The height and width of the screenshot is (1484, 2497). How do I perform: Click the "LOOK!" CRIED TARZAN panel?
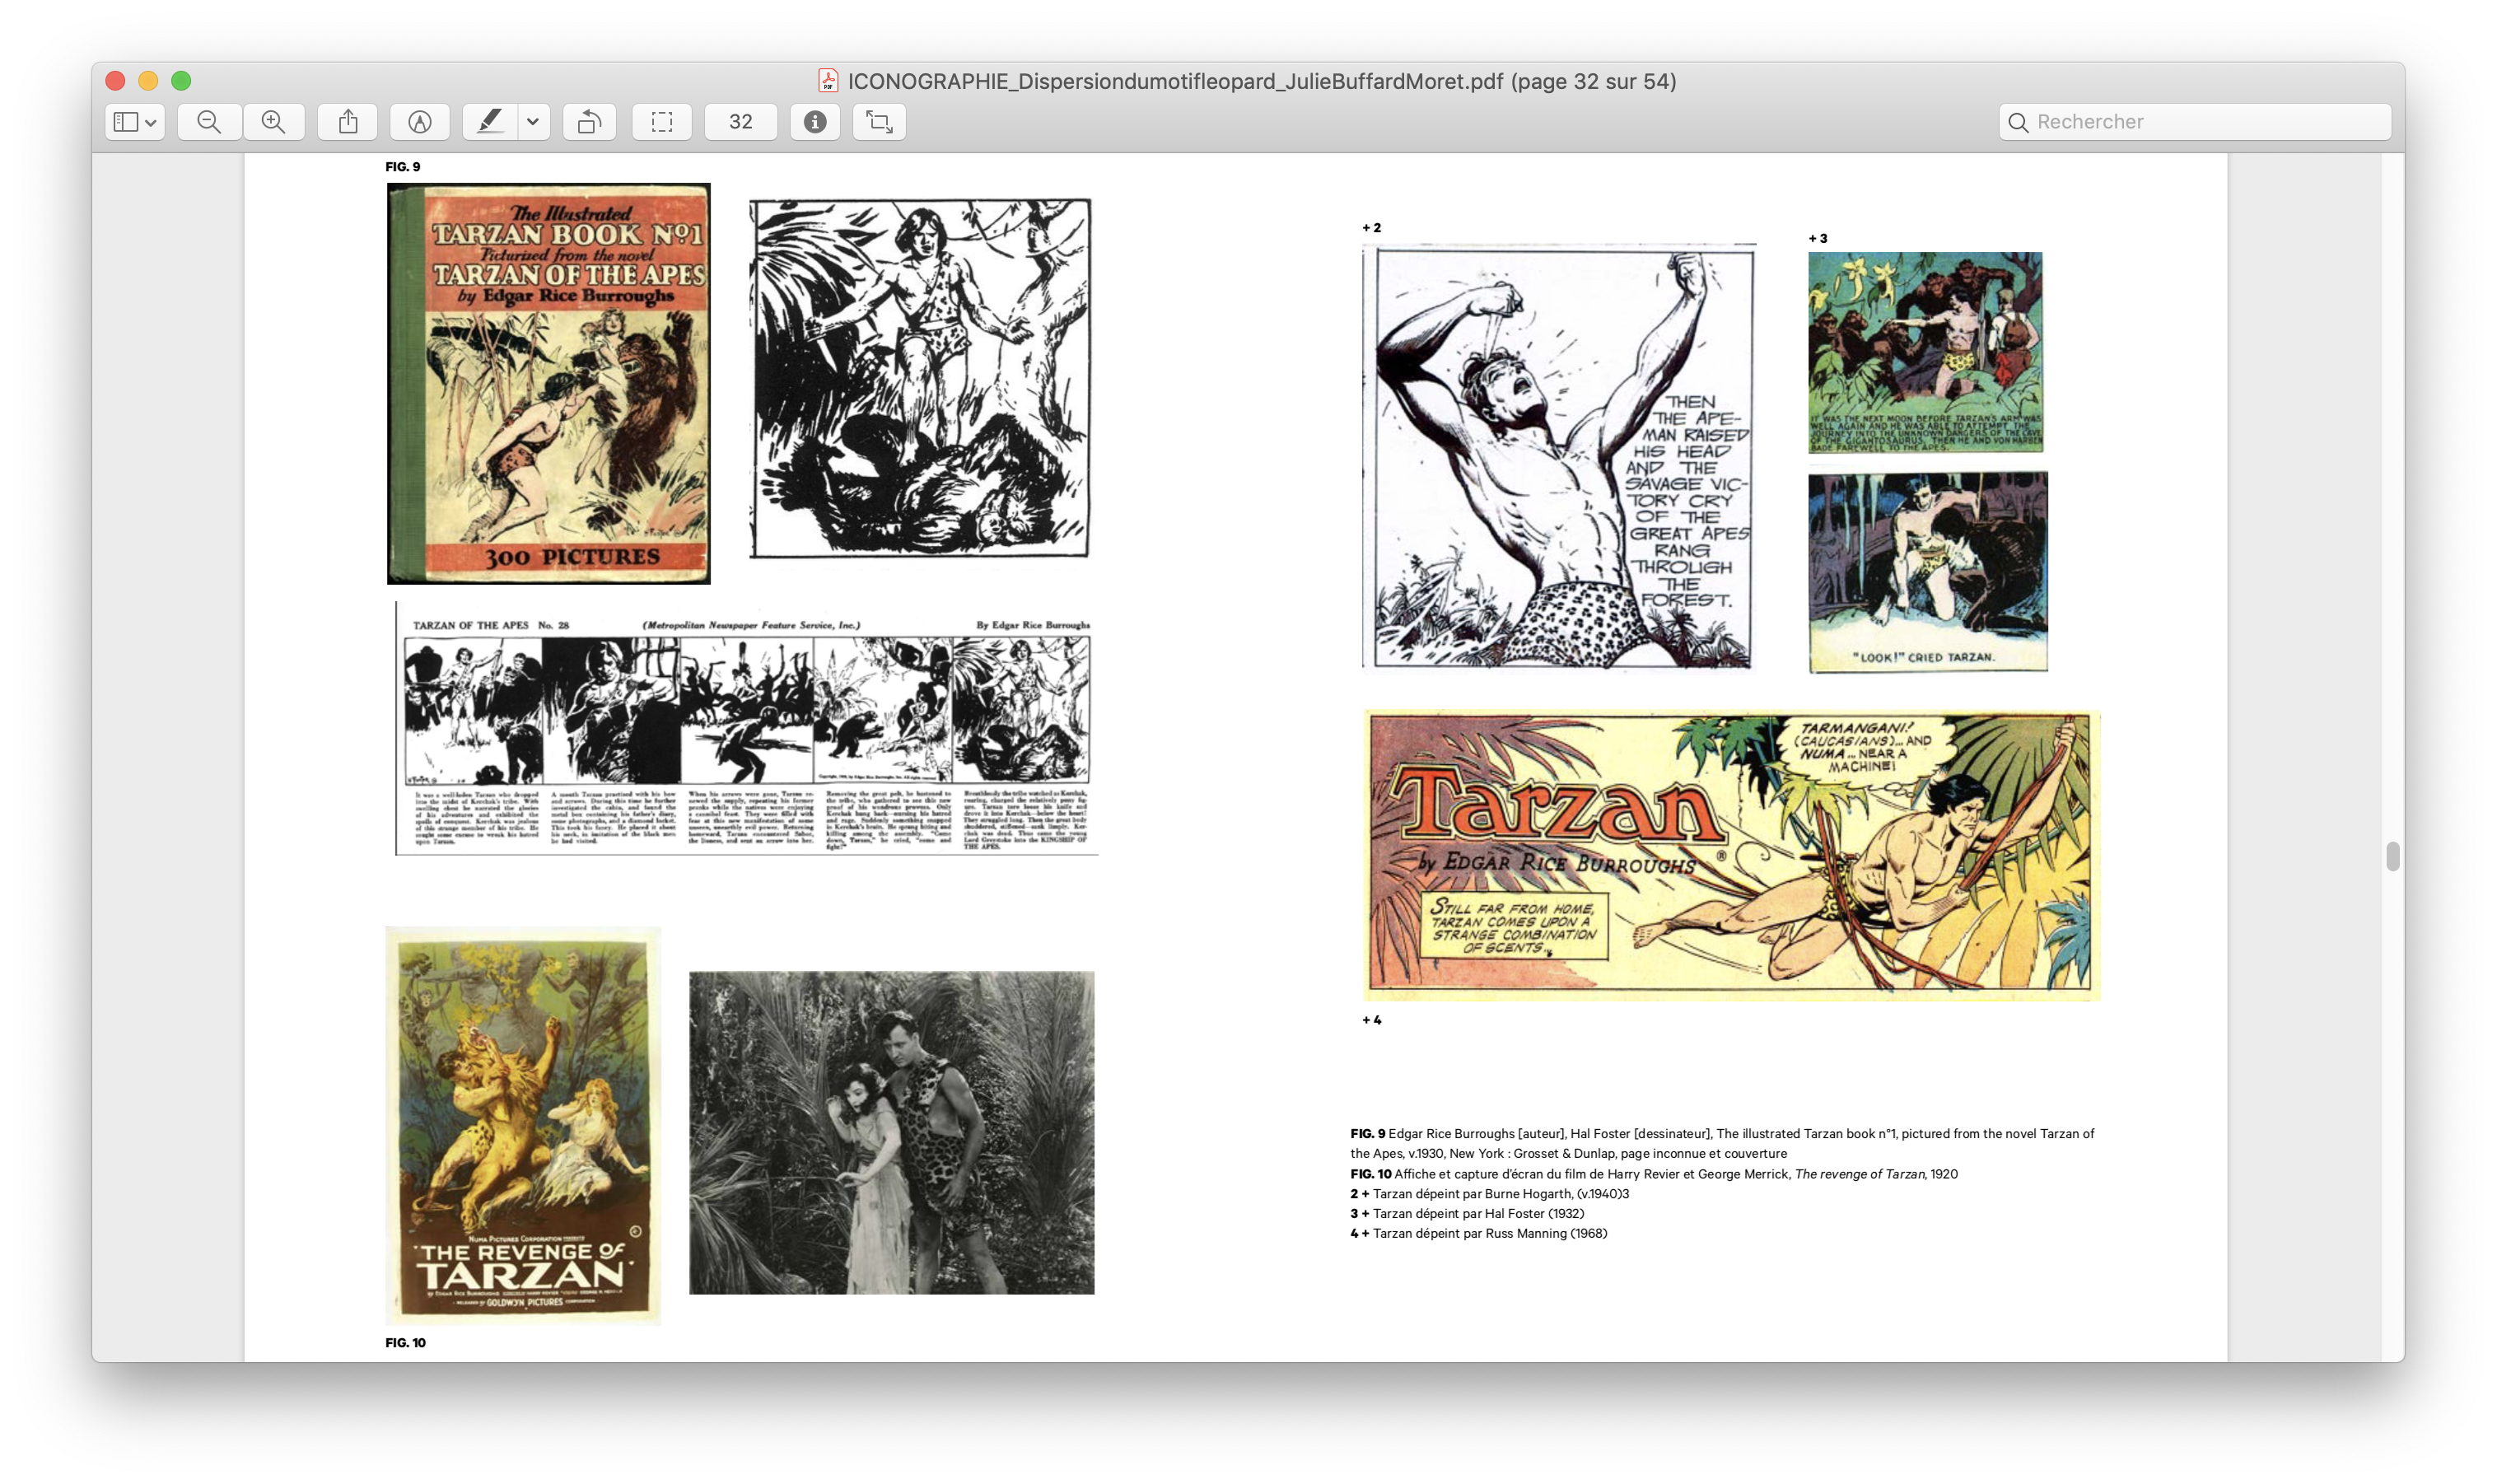tap(1928, 572)
